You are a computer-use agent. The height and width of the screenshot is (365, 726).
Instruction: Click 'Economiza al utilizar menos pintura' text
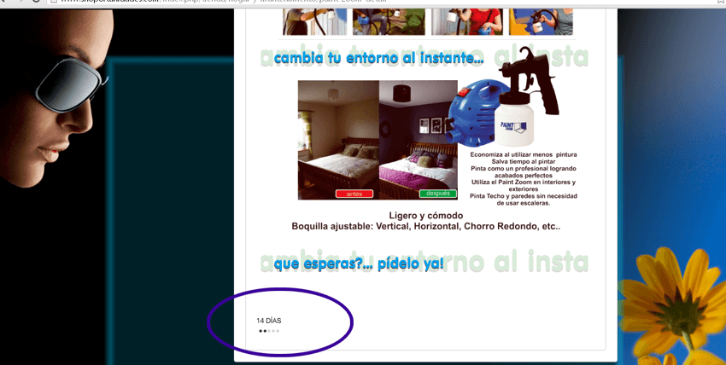point(524,154)
